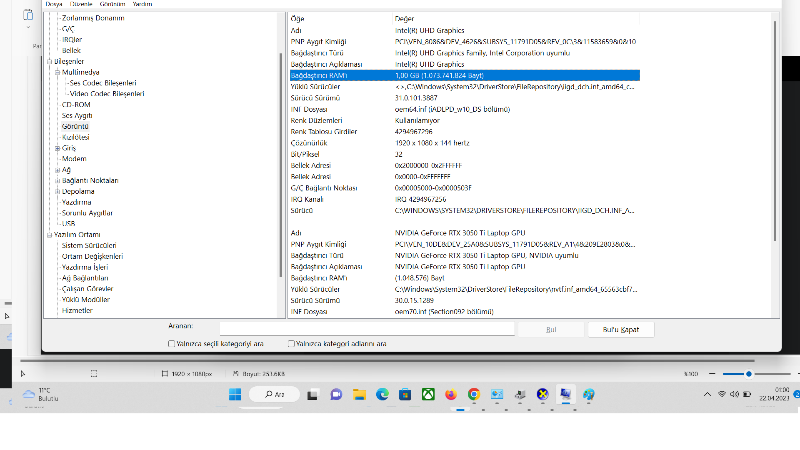Select the Video Codec Bileşenleri tree item
The width and height of the screenshot is (800, 450).
click(107, 94)
